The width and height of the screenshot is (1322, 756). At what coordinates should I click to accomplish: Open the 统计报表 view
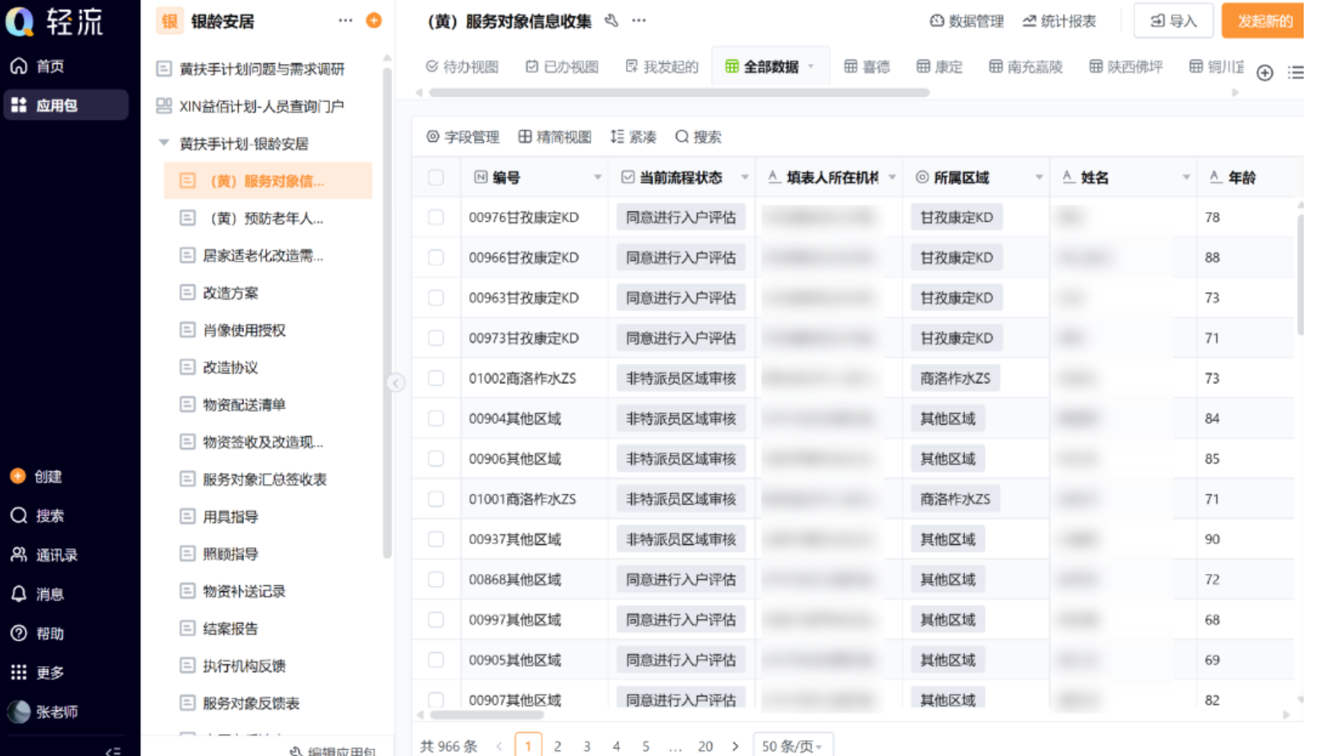click(1060, 21)
